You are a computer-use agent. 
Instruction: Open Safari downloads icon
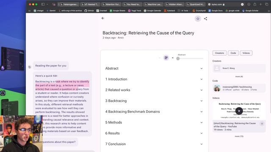pyautogui.click(x=249, y=4)
